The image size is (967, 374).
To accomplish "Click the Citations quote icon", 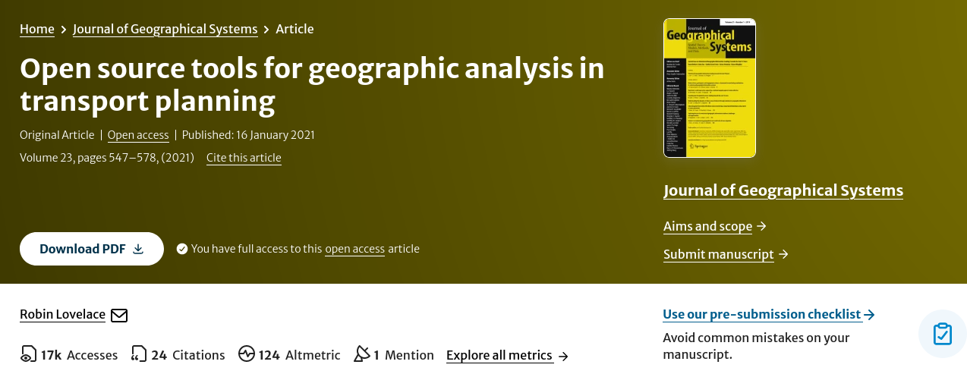I will click(x=139, y=354).
